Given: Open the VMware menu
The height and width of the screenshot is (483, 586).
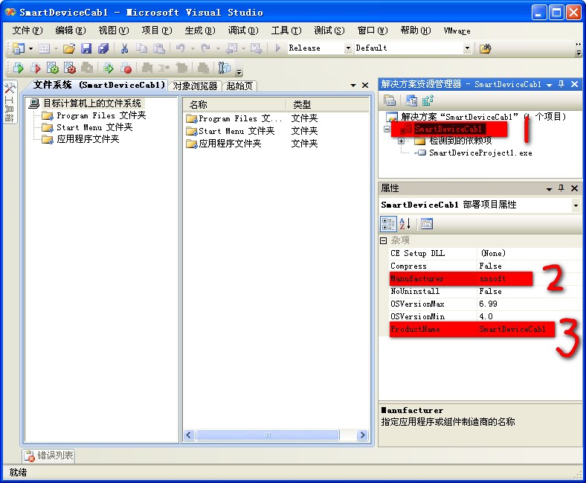Looking at the screenshot, I should coord(457,31).
